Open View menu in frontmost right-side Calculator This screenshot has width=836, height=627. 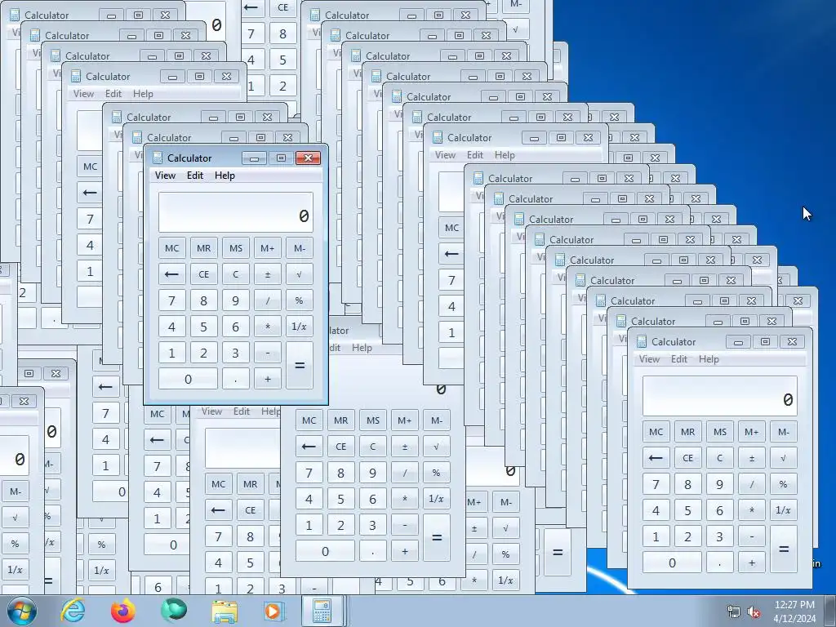tap(649, 359)
